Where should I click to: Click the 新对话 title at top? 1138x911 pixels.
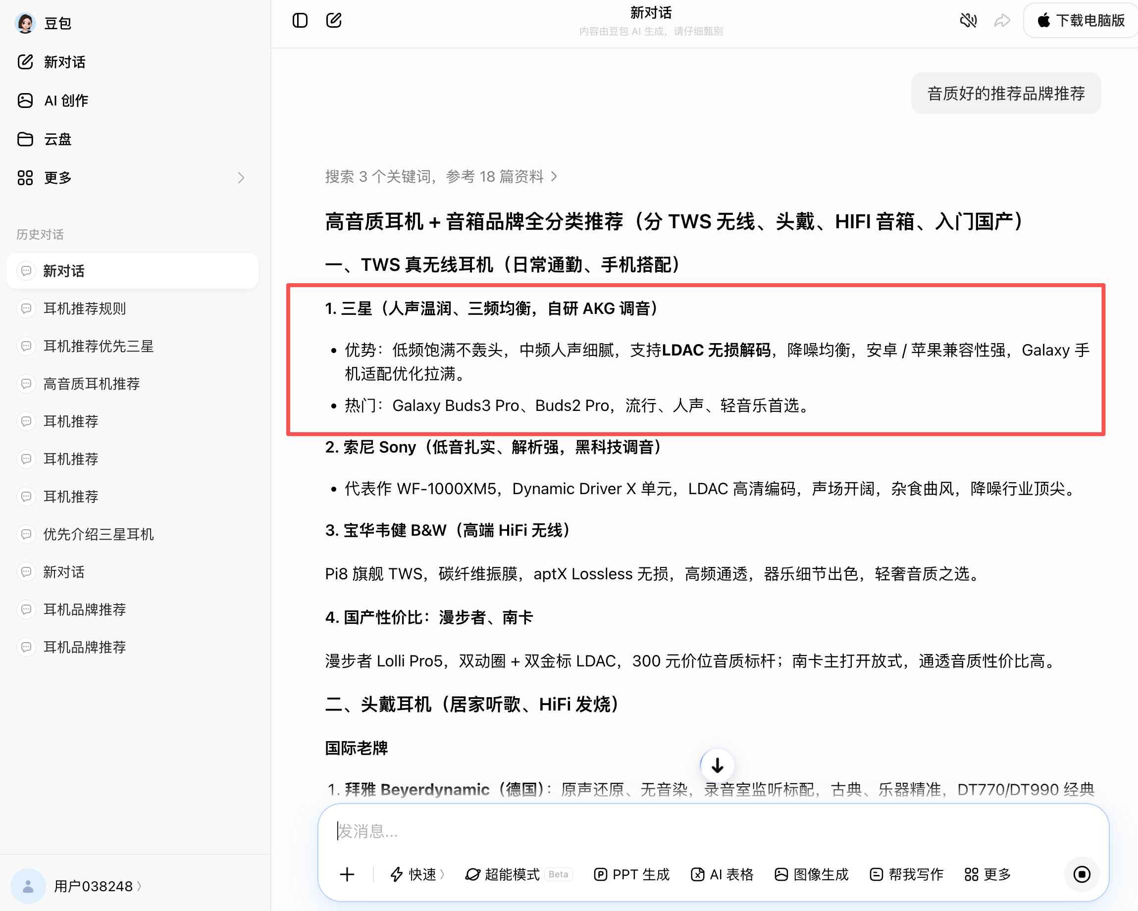click(651, 13)
